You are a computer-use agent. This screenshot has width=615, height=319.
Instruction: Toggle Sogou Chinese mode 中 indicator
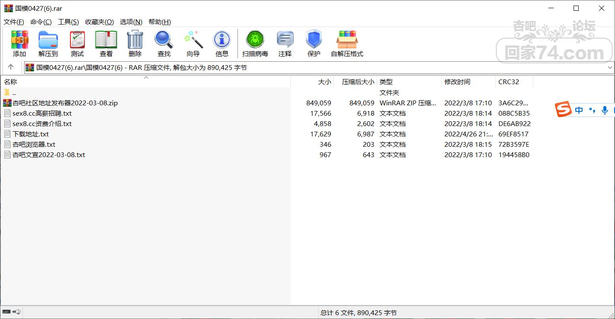tap(579, 110)
